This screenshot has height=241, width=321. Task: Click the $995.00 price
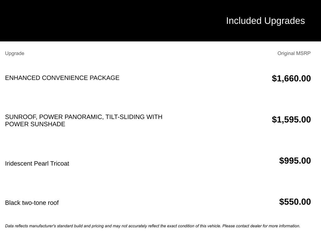coord(295,161)
